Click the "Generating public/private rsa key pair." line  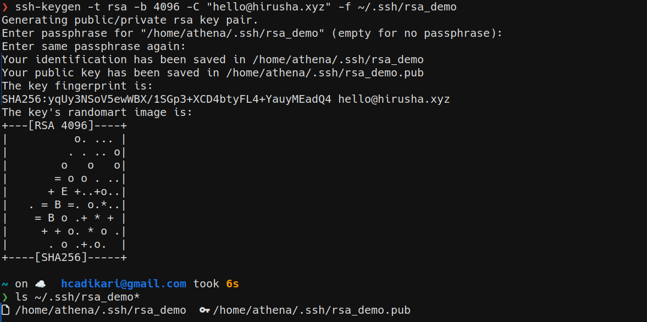tap(130, 20)
